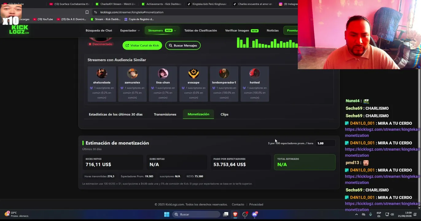Image resolution: width=421 pixels, height=221 pixels.
Task: Switch to Scarface Cochabamba YouTube tab
Action: (69, 4)
